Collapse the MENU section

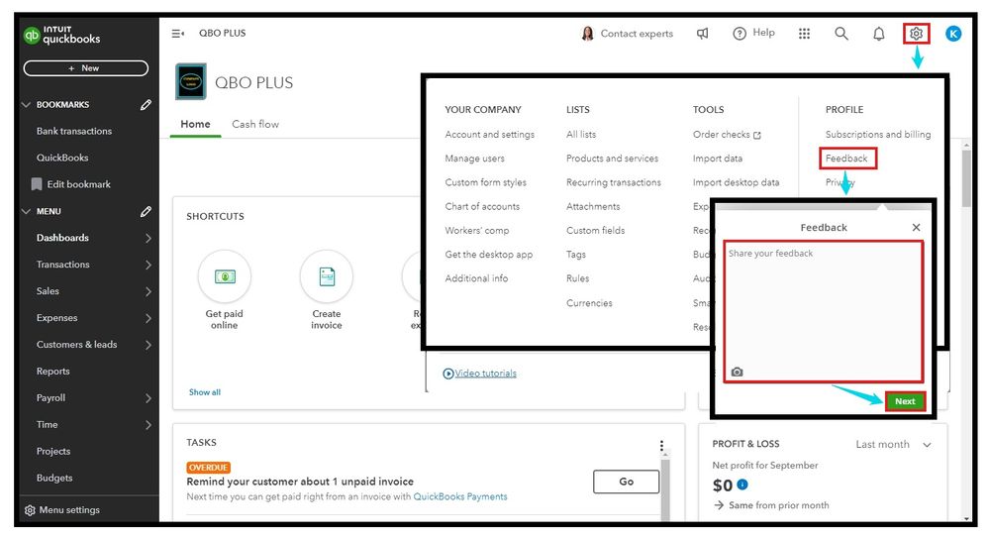(x=26, y=212)
